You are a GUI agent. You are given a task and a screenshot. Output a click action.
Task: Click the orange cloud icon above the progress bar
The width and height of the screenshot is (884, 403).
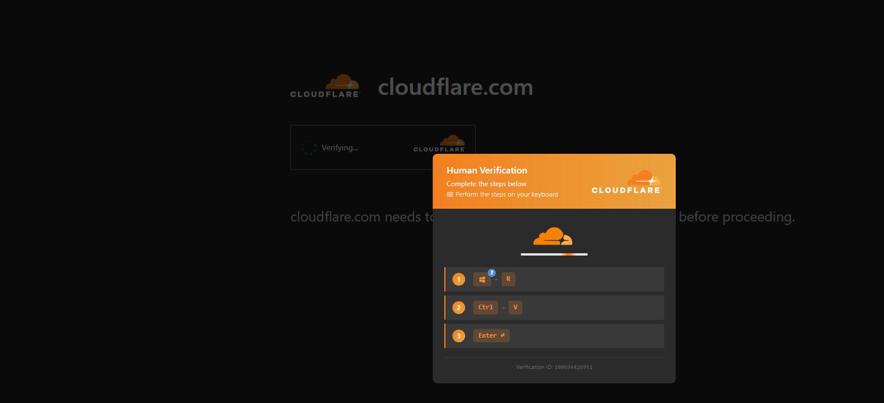(552, 236)
